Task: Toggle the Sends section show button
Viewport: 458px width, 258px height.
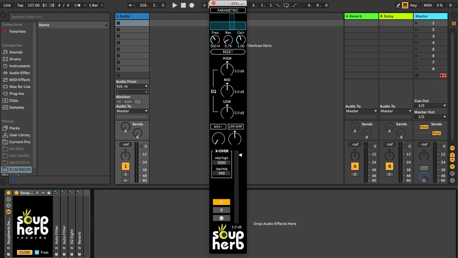Action: click(x=453, y=155)
